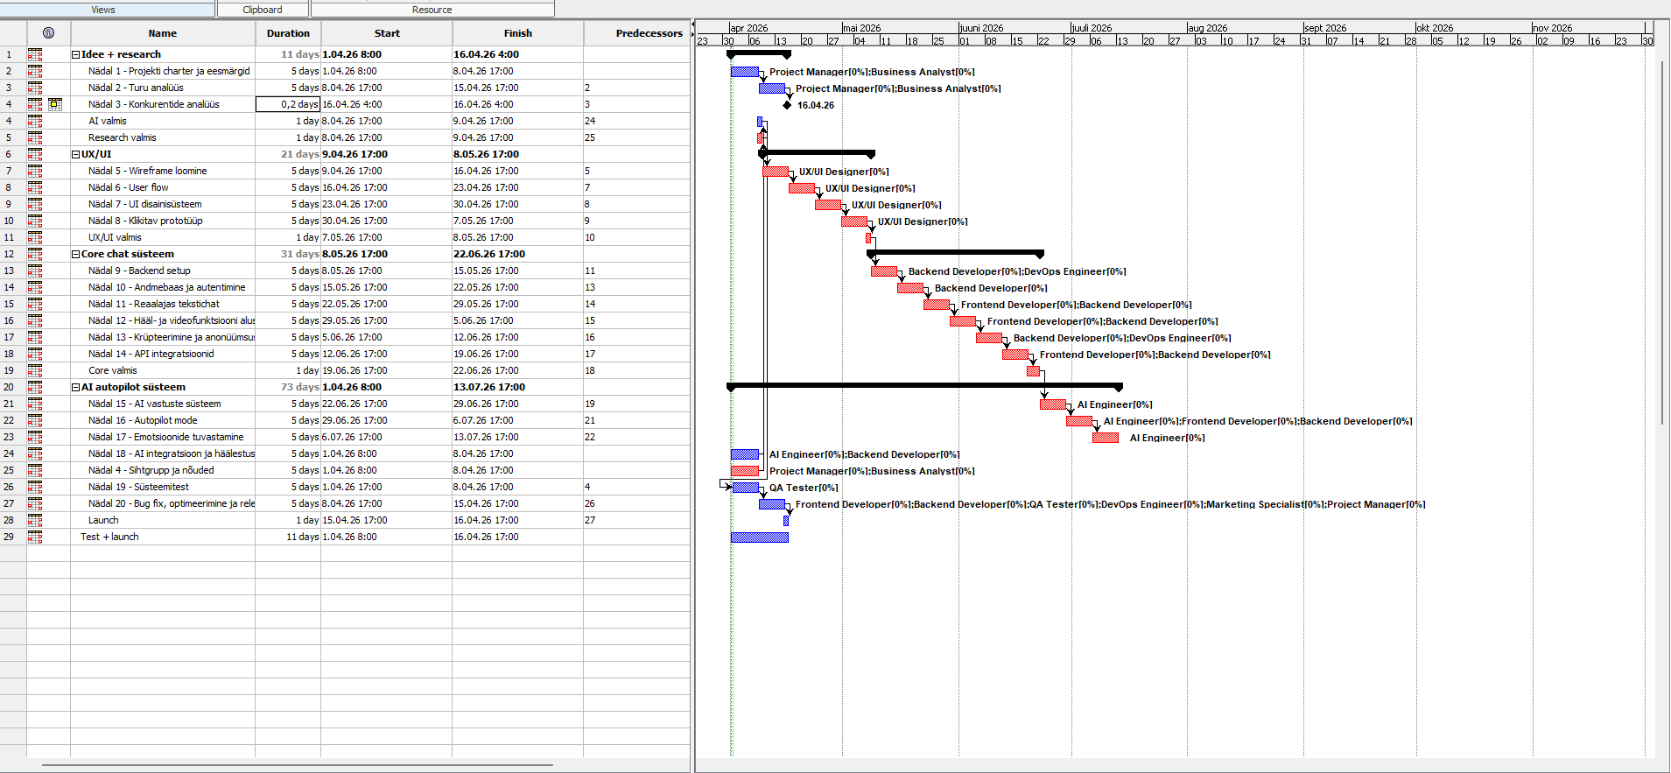1671x773 pixels.
Task: Click the Predecessors column header
Action: pyautogui.click(x=649, y=33)
